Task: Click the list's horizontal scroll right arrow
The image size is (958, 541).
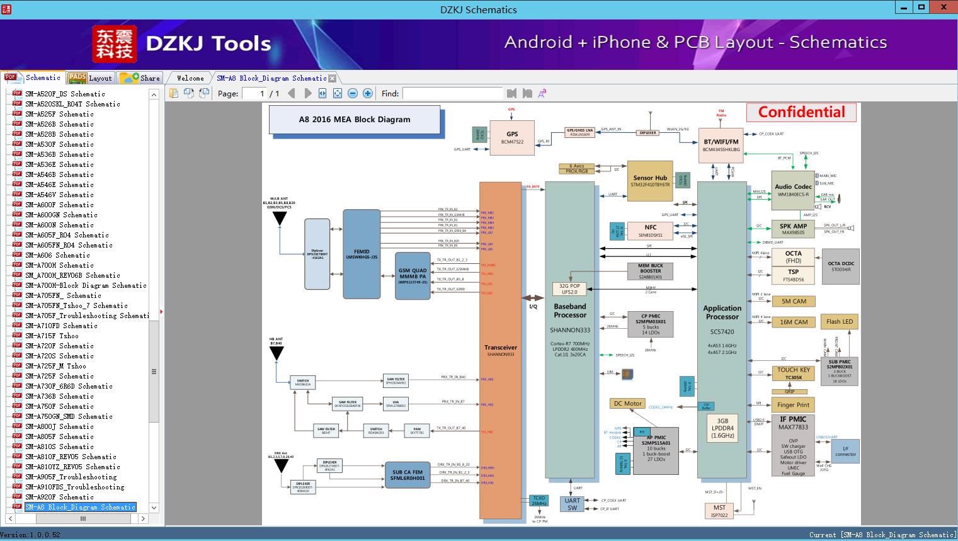Action: tap(143, 519)
